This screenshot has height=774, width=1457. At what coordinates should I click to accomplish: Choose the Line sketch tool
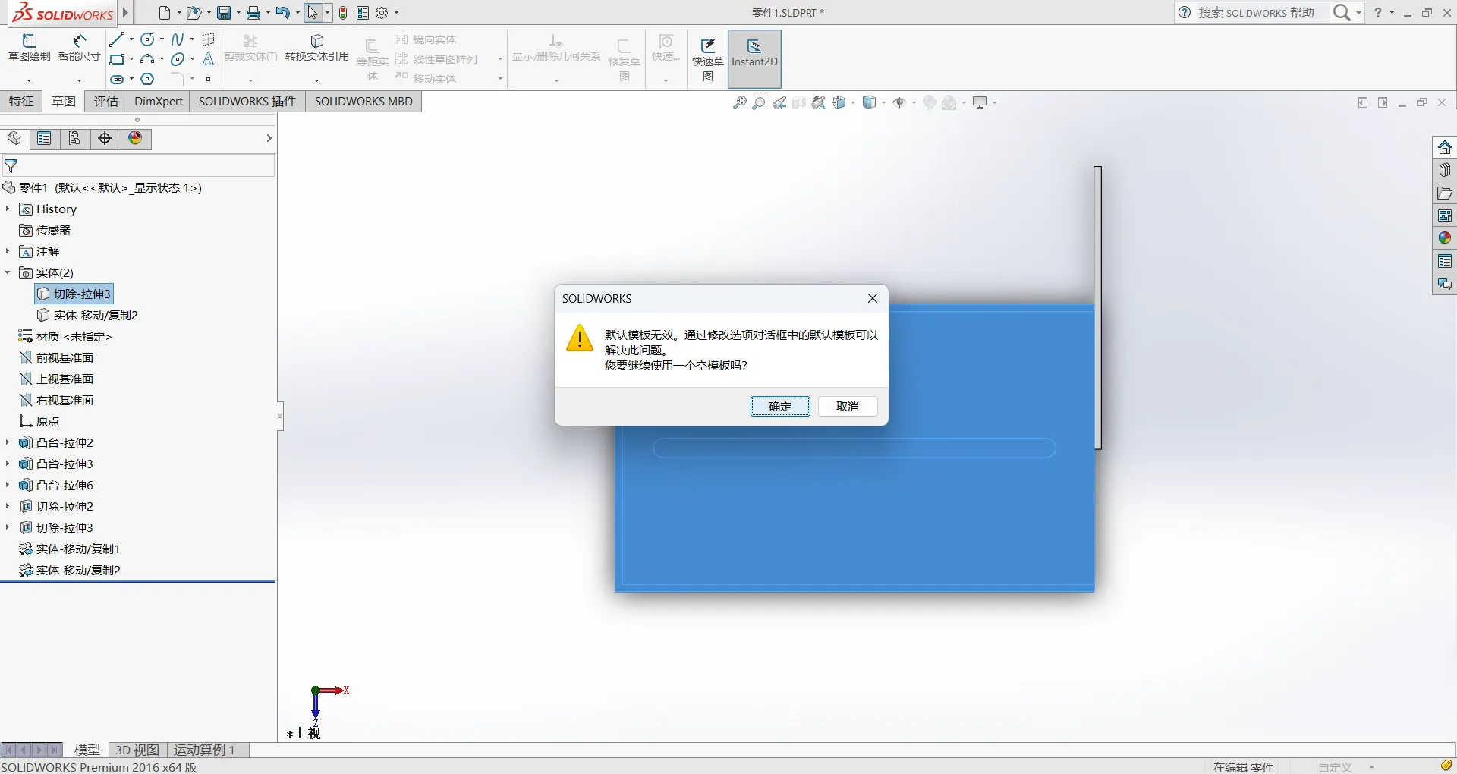(x=116, y=39)
